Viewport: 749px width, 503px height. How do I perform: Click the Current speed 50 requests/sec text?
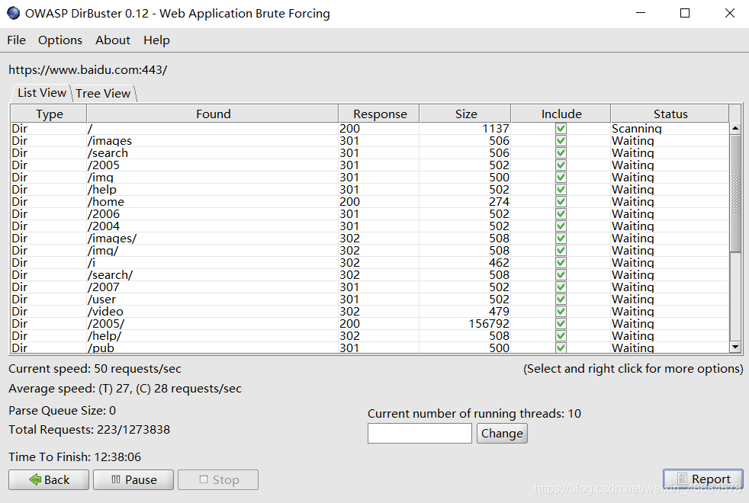click(x=95, y=369)
